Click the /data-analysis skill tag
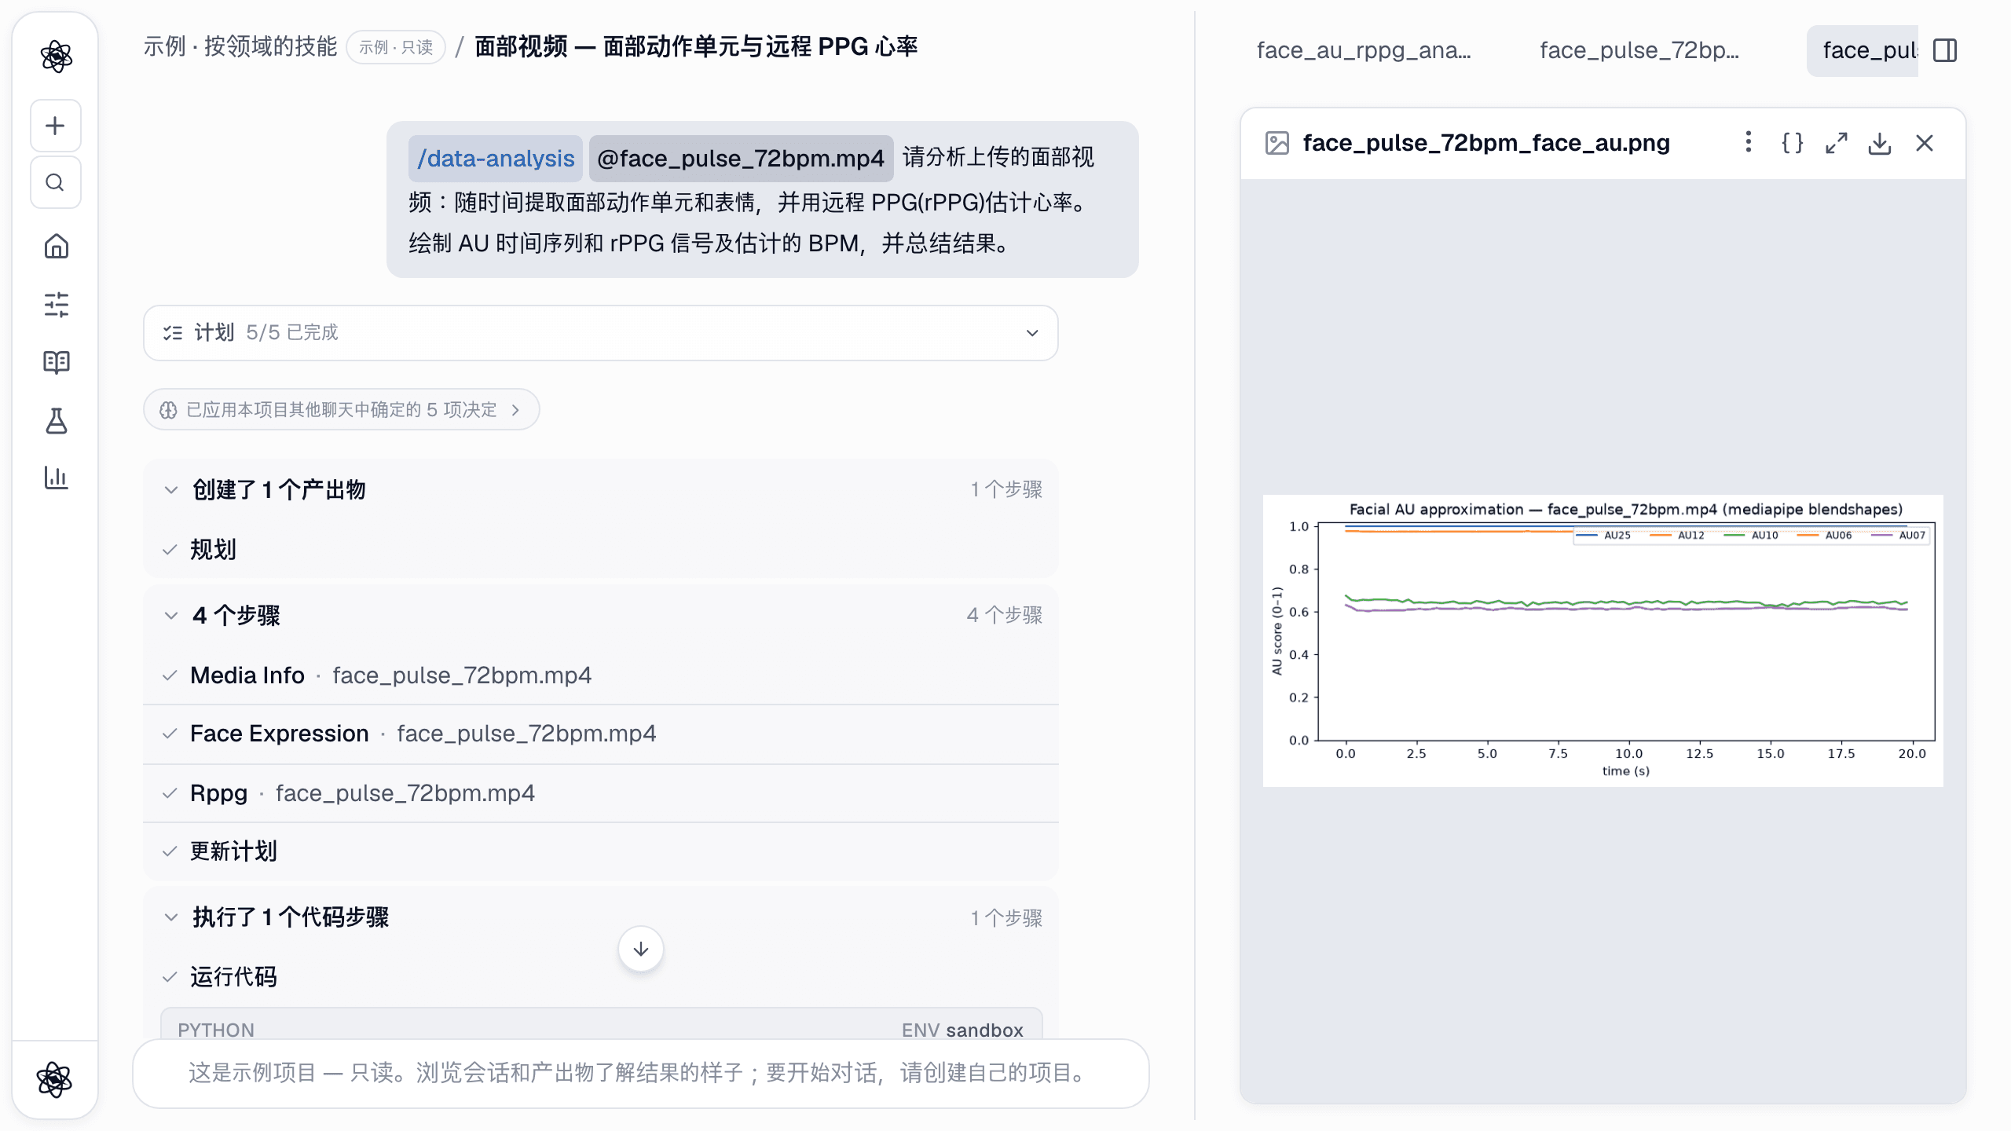This screenshot has width=2011, height=1131. pos(495,158)
